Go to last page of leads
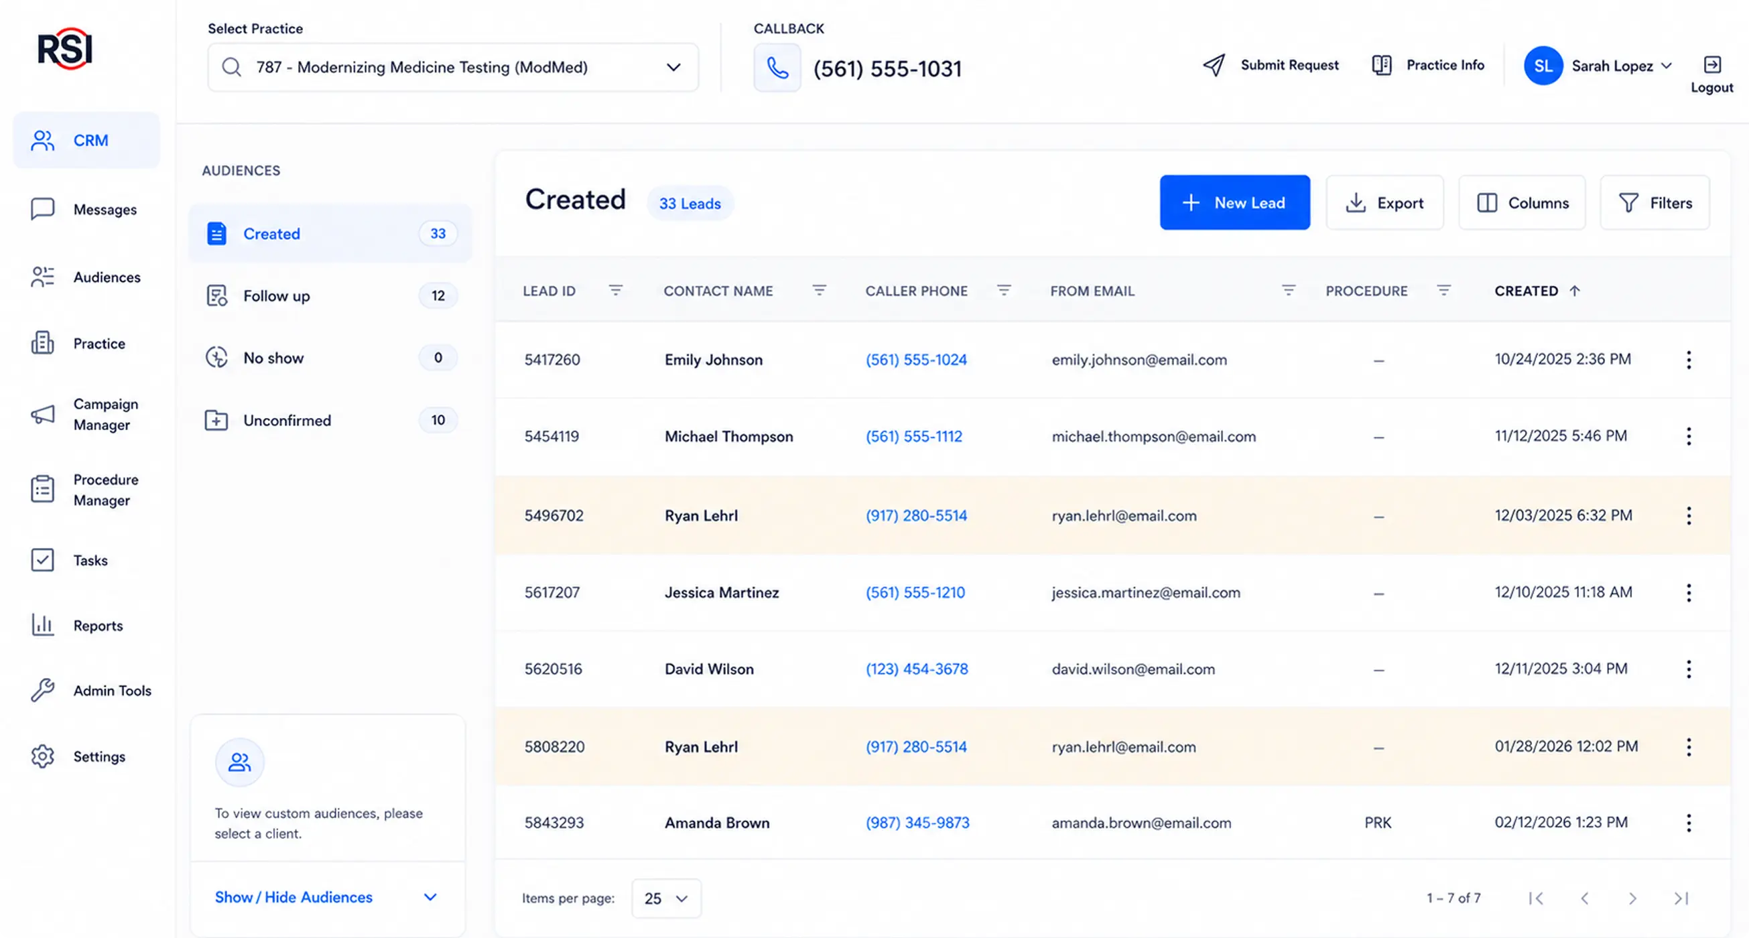The height and width of the screenshot is (938, 1749). pos(1681,898)
